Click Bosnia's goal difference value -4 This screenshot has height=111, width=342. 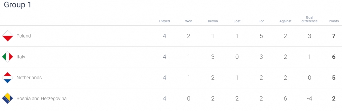click(310, 98)
